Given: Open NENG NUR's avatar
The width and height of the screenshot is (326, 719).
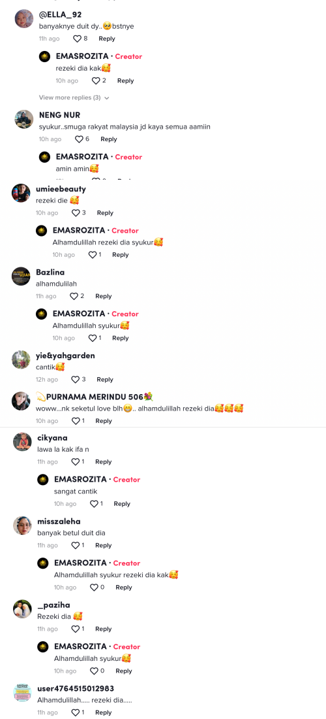Looking at the screenshot, I should tap(23, 119).
